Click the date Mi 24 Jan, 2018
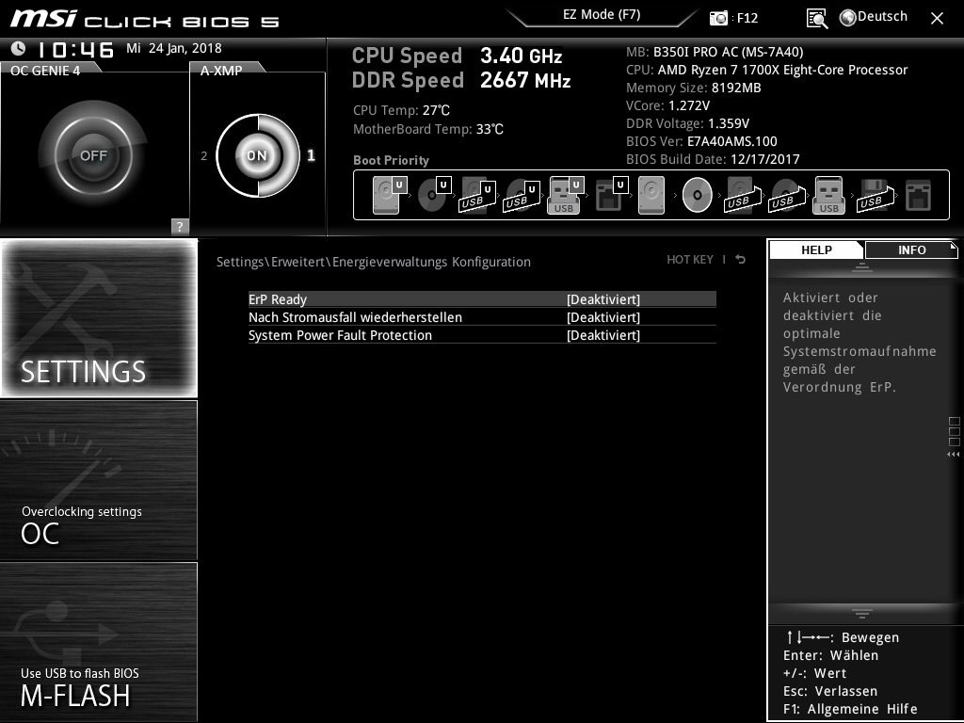 [174, 48]
